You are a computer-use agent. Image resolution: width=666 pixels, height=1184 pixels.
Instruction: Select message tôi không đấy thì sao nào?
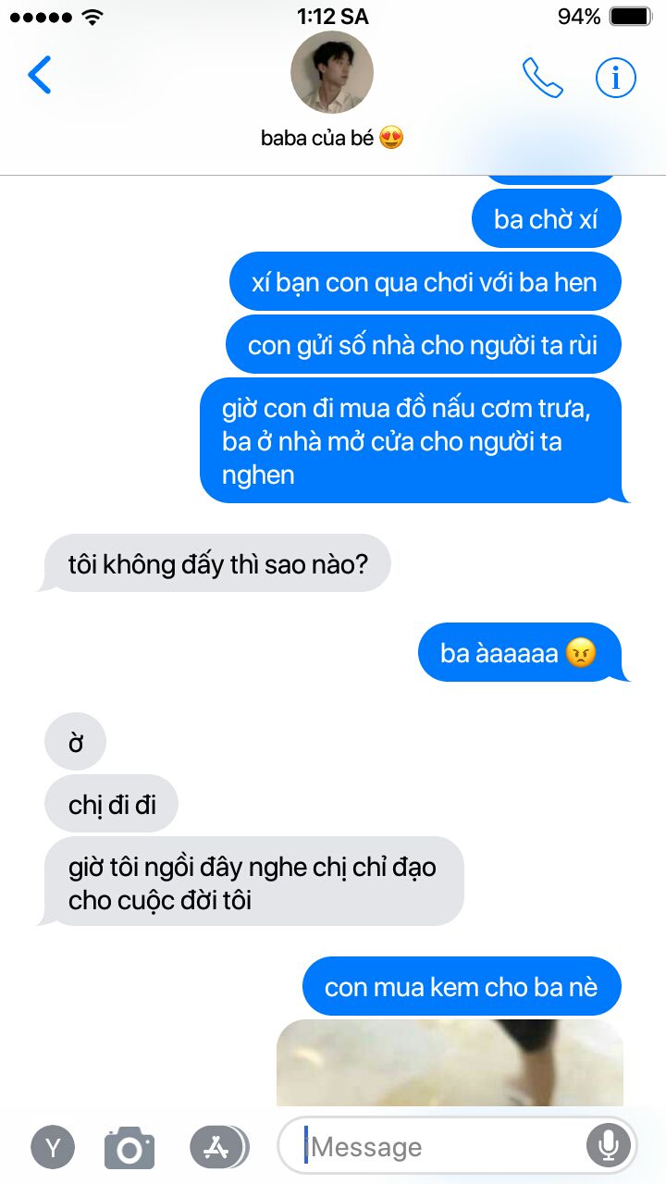pyautogui.click(x=217, y=563)
